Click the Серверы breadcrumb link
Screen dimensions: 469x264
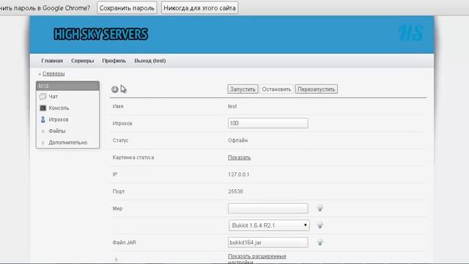pos(53,73)
